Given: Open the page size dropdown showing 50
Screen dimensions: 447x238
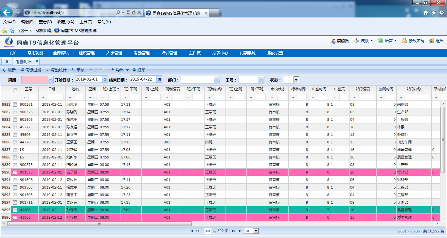Looking at the screenshot, I should pyautogui.click(x=256, y=231).
